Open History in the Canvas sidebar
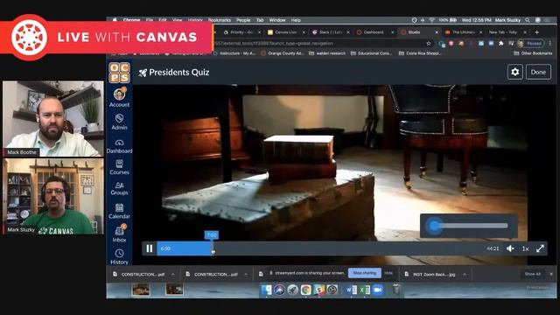Image resolution: width=560 pixels, height=315 pixels. pos(119,256)
